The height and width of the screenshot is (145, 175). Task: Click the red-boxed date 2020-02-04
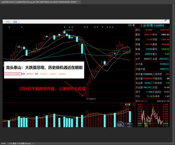pos(13,74)
